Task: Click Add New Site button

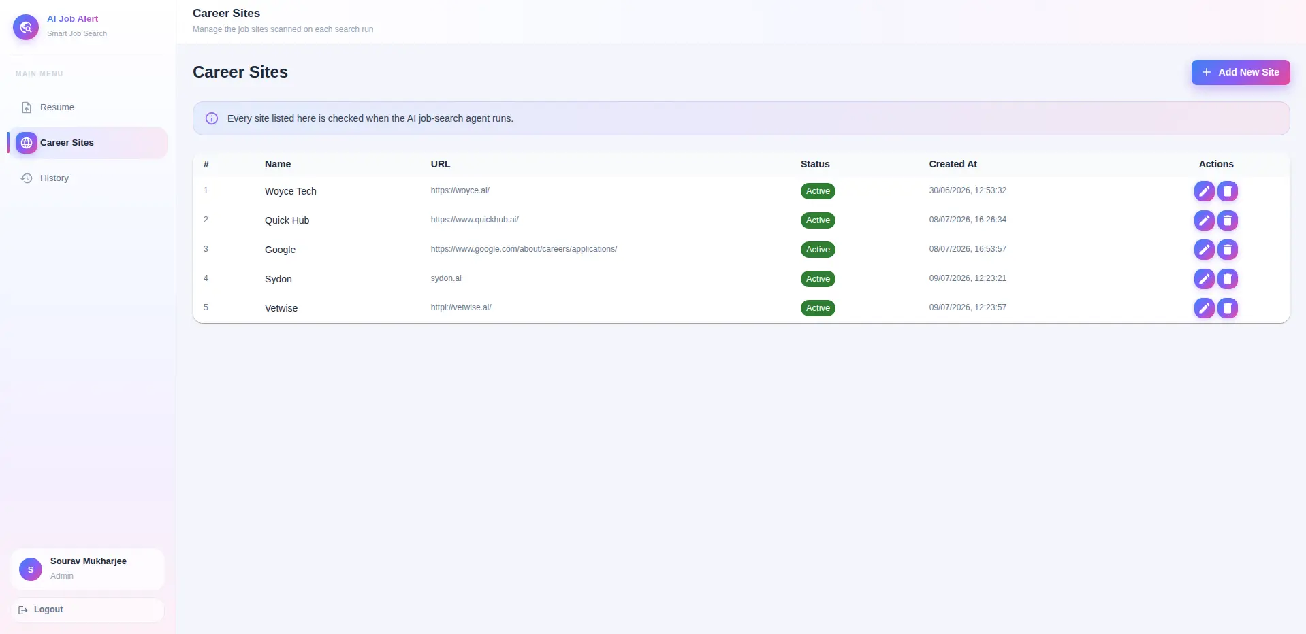Action: pos(1240,72)
